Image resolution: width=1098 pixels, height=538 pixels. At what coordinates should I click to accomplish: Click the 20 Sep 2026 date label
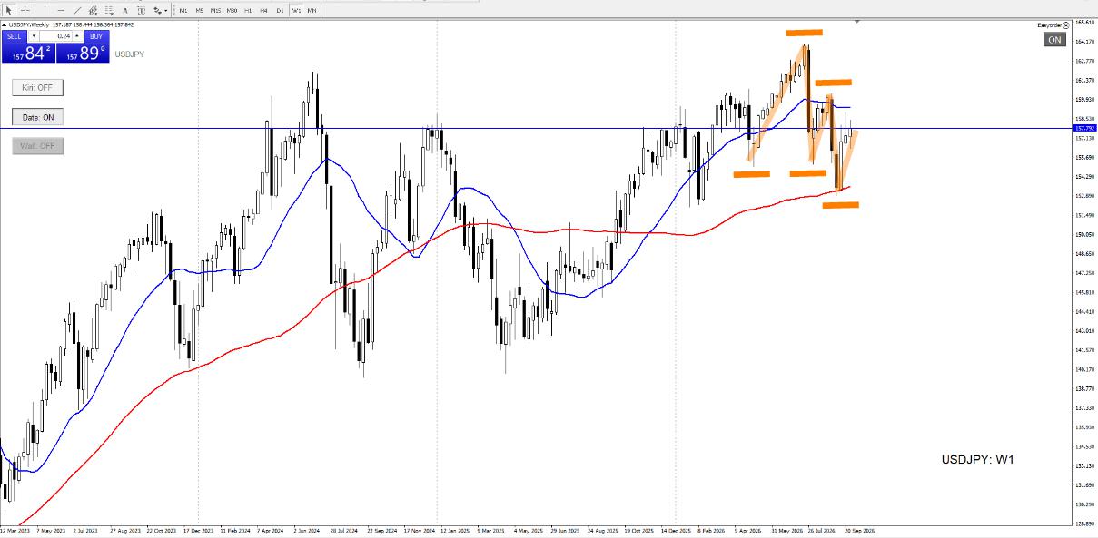pos(859,530)
